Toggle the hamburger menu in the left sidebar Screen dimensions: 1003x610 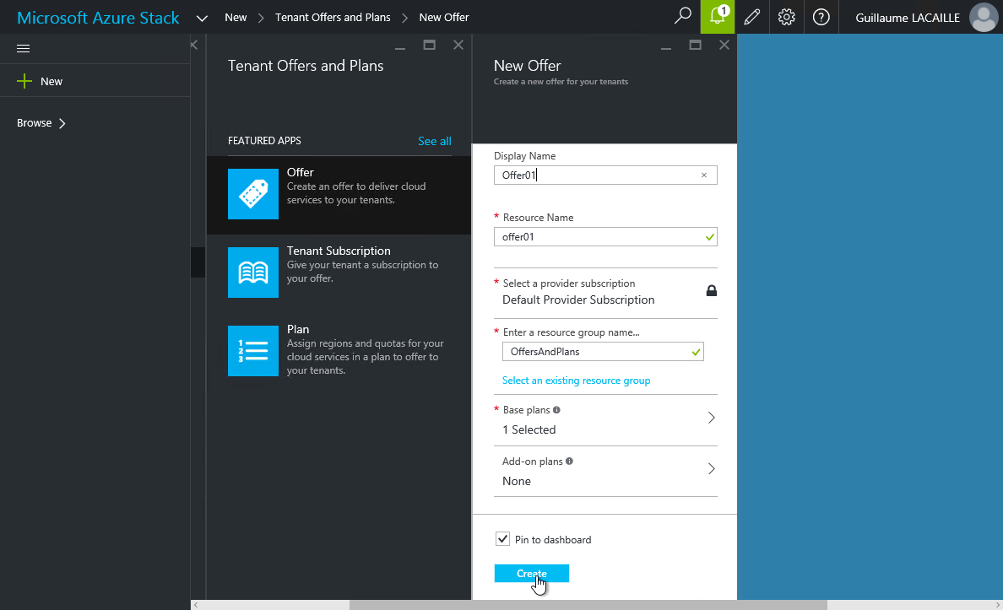[x=23, y=49]
